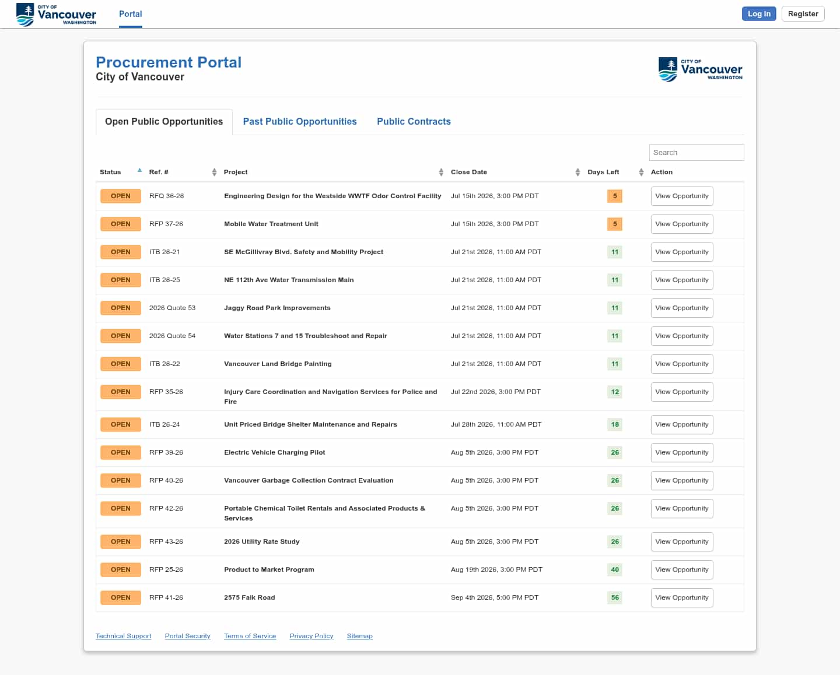
Task: Click OPEN status badge for RFP 41-26
Action: coord(121,597)
